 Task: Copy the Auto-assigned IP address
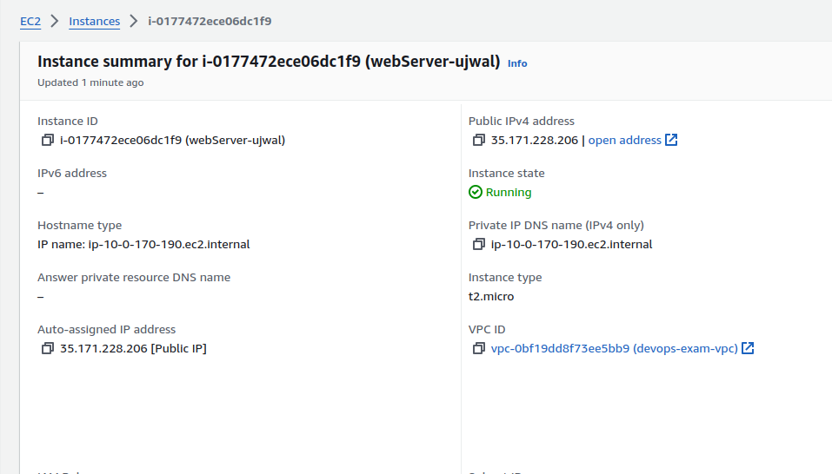(x=47, y=348)
